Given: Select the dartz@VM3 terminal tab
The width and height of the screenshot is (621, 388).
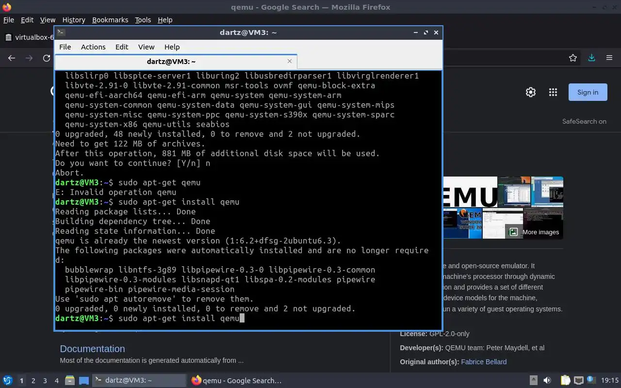Looking at the screenshot, I should click(176, 62).
